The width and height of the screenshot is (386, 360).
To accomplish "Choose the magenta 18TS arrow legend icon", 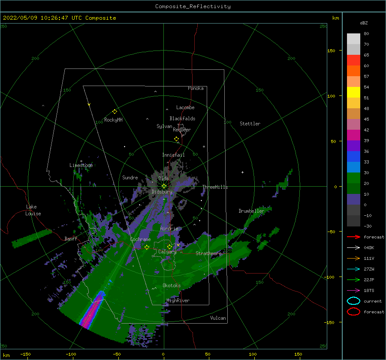I will coord(353,291).
